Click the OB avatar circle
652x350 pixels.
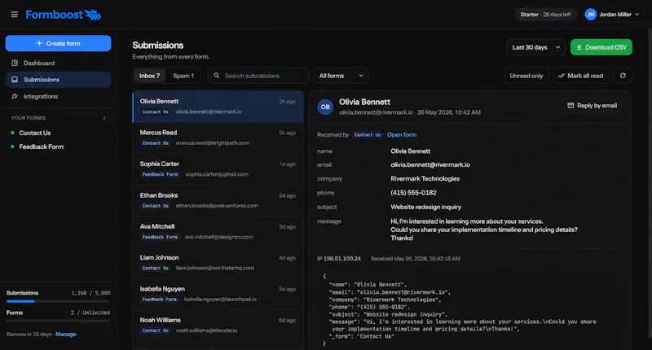[x=325, y=107]
